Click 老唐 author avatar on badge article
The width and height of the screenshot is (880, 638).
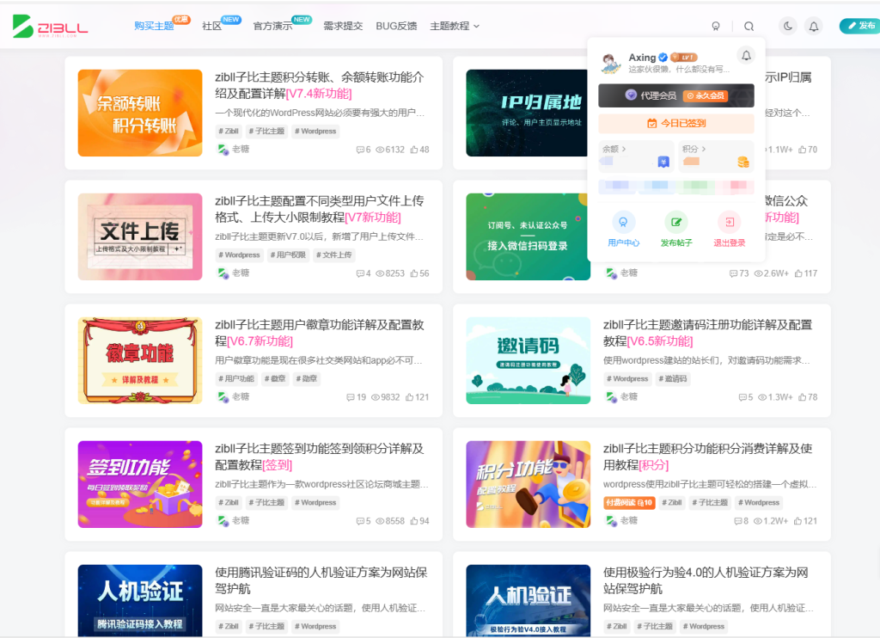pyautogui.click(x=223, y=397)
